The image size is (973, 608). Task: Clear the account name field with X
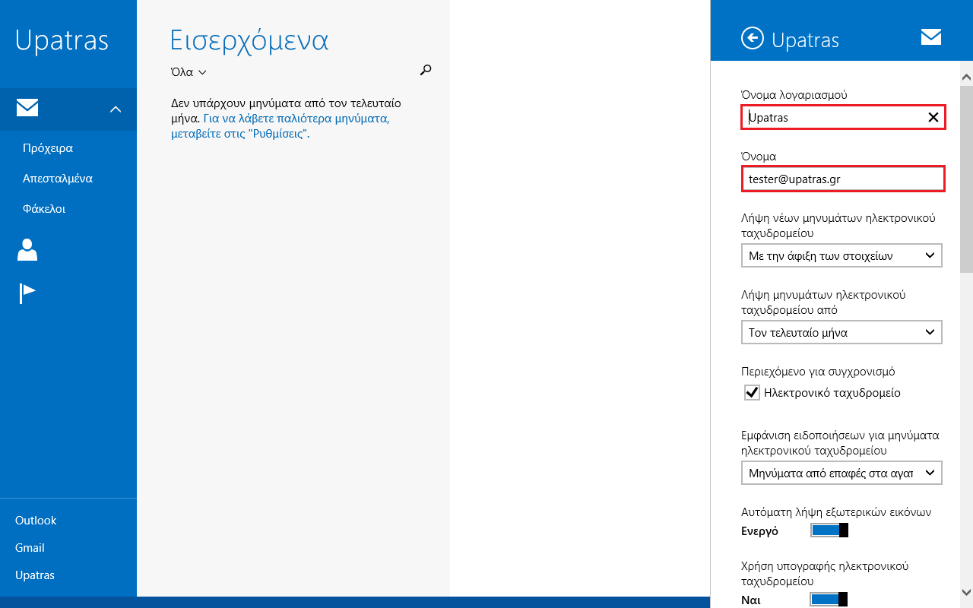[x=933, y=117]
